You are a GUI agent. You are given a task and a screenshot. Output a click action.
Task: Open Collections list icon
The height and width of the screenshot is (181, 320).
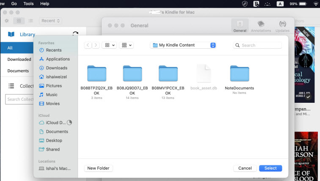[11, 86]
